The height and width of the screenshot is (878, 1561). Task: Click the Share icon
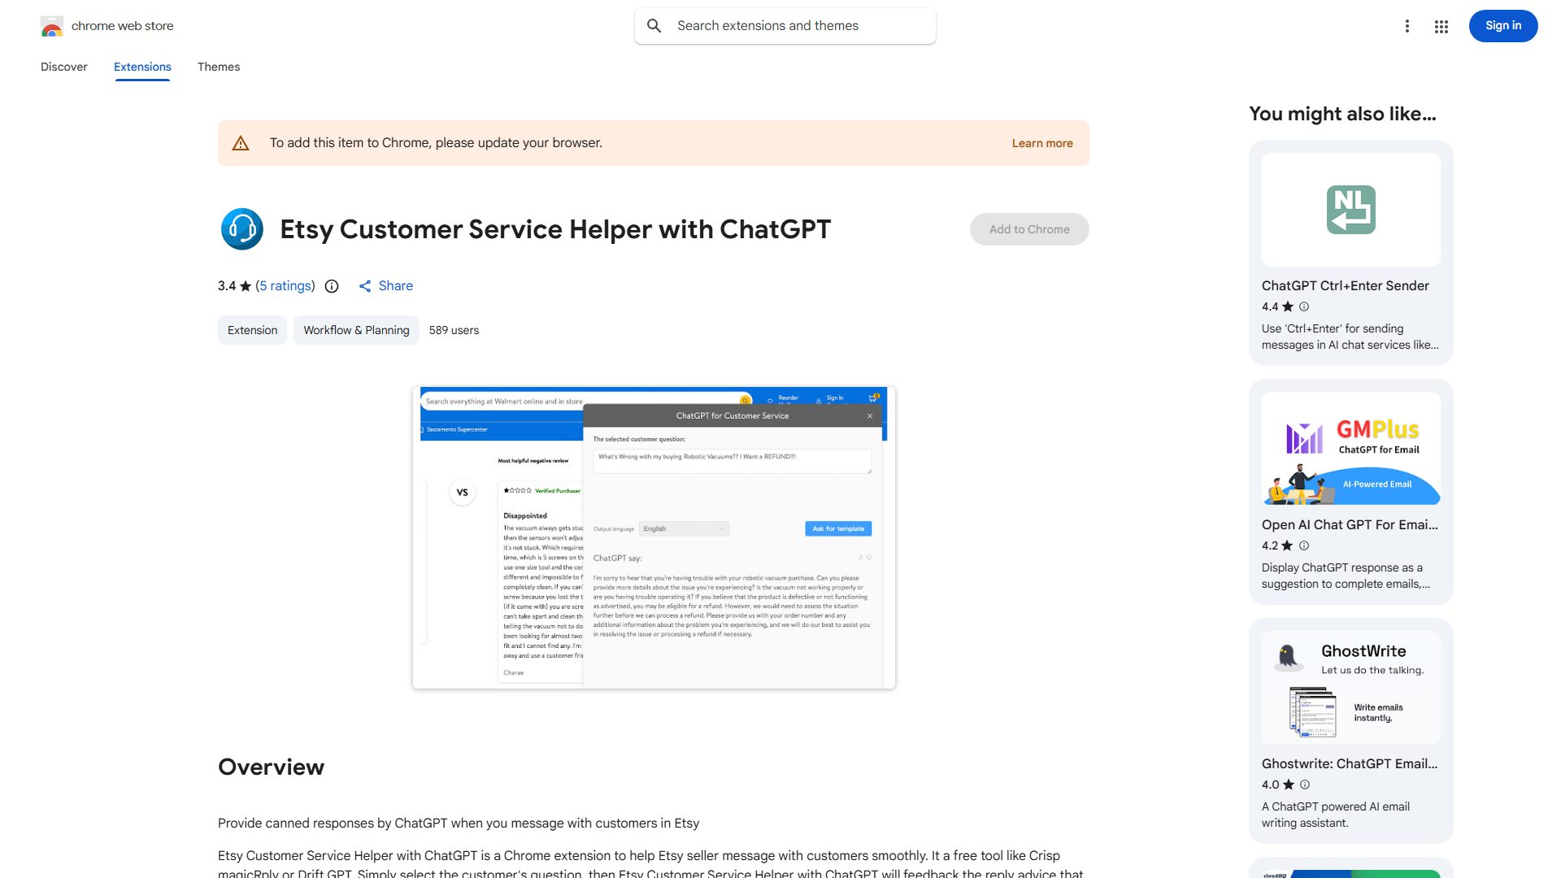click(x=365, y=286)
